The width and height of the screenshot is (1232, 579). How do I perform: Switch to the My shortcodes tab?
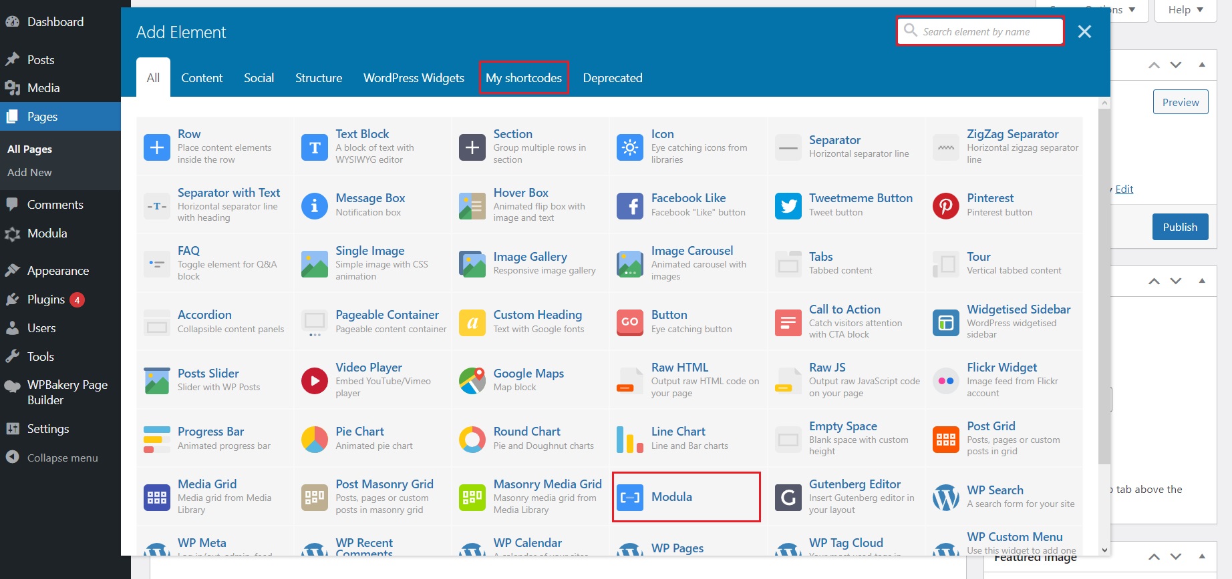coord(523,78)
